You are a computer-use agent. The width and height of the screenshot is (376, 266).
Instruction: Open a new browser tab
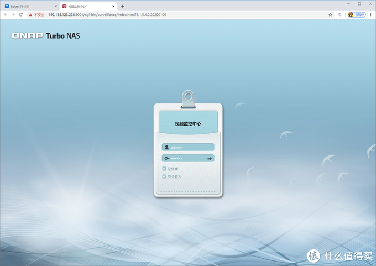pyautogui.click(x=123, y=7)
